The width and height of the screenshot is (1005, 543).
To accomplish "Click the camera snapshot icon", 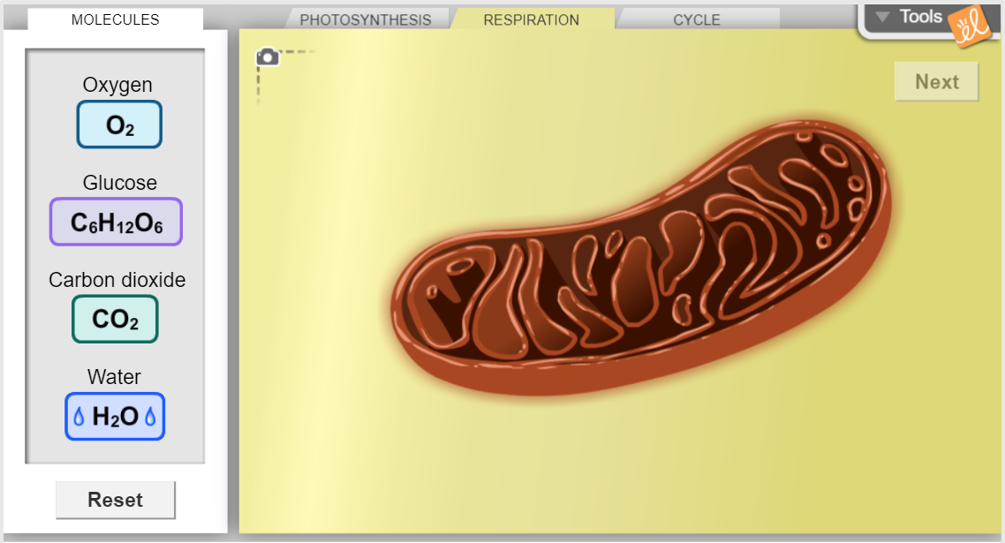I will click(268, 57).
